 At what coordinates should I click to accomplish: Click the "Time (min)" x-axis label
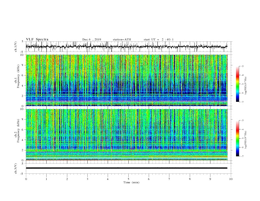click(x=131, y=182)
